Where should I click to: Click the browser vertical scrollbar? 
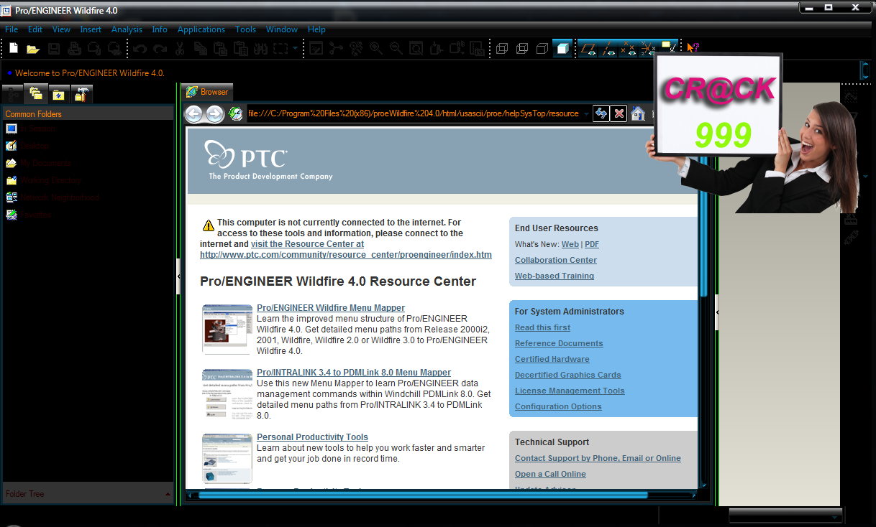[x=704, y=226]
